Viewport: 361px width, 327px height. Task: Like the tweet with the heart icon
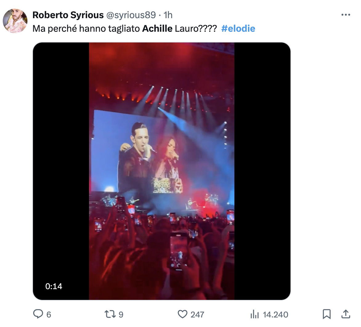click(x=183, y=314)
